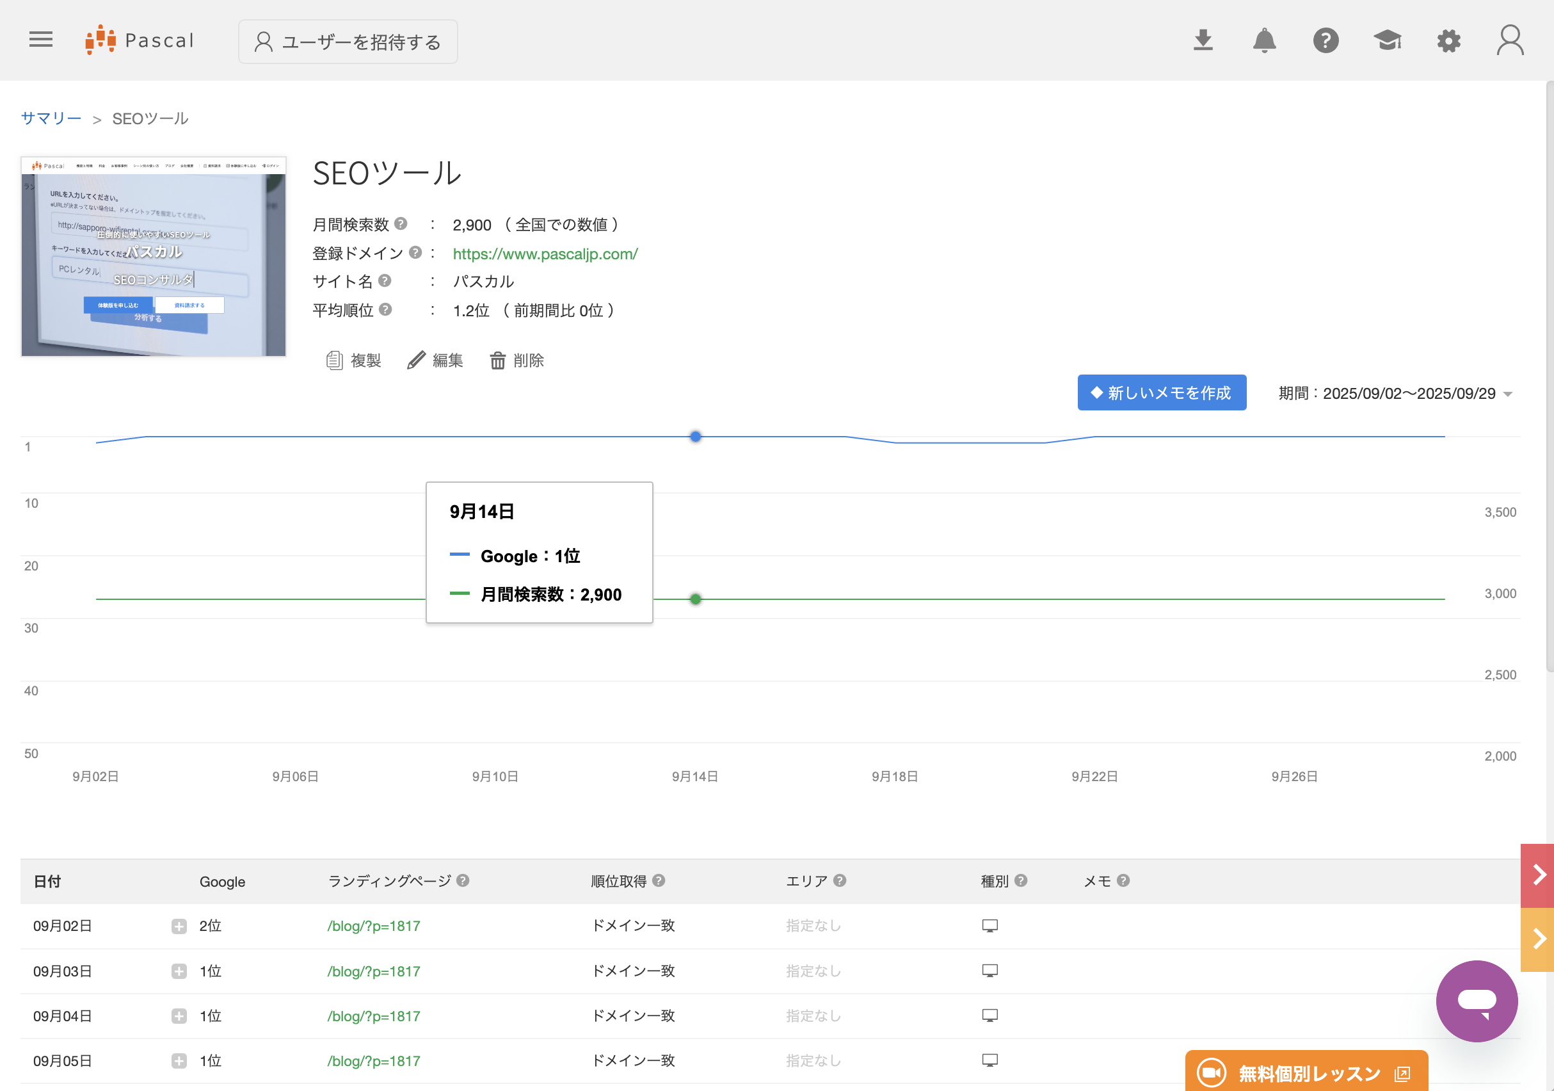
Task: Expand the 09月02日 row plus icon
Action: point(179,926)
